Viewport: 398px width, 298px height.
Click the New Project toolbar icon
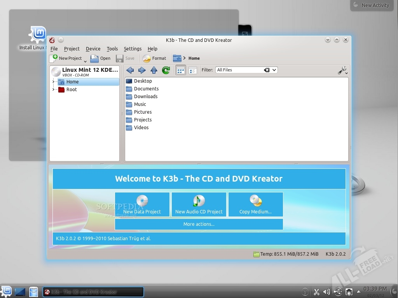coord(54,58)
